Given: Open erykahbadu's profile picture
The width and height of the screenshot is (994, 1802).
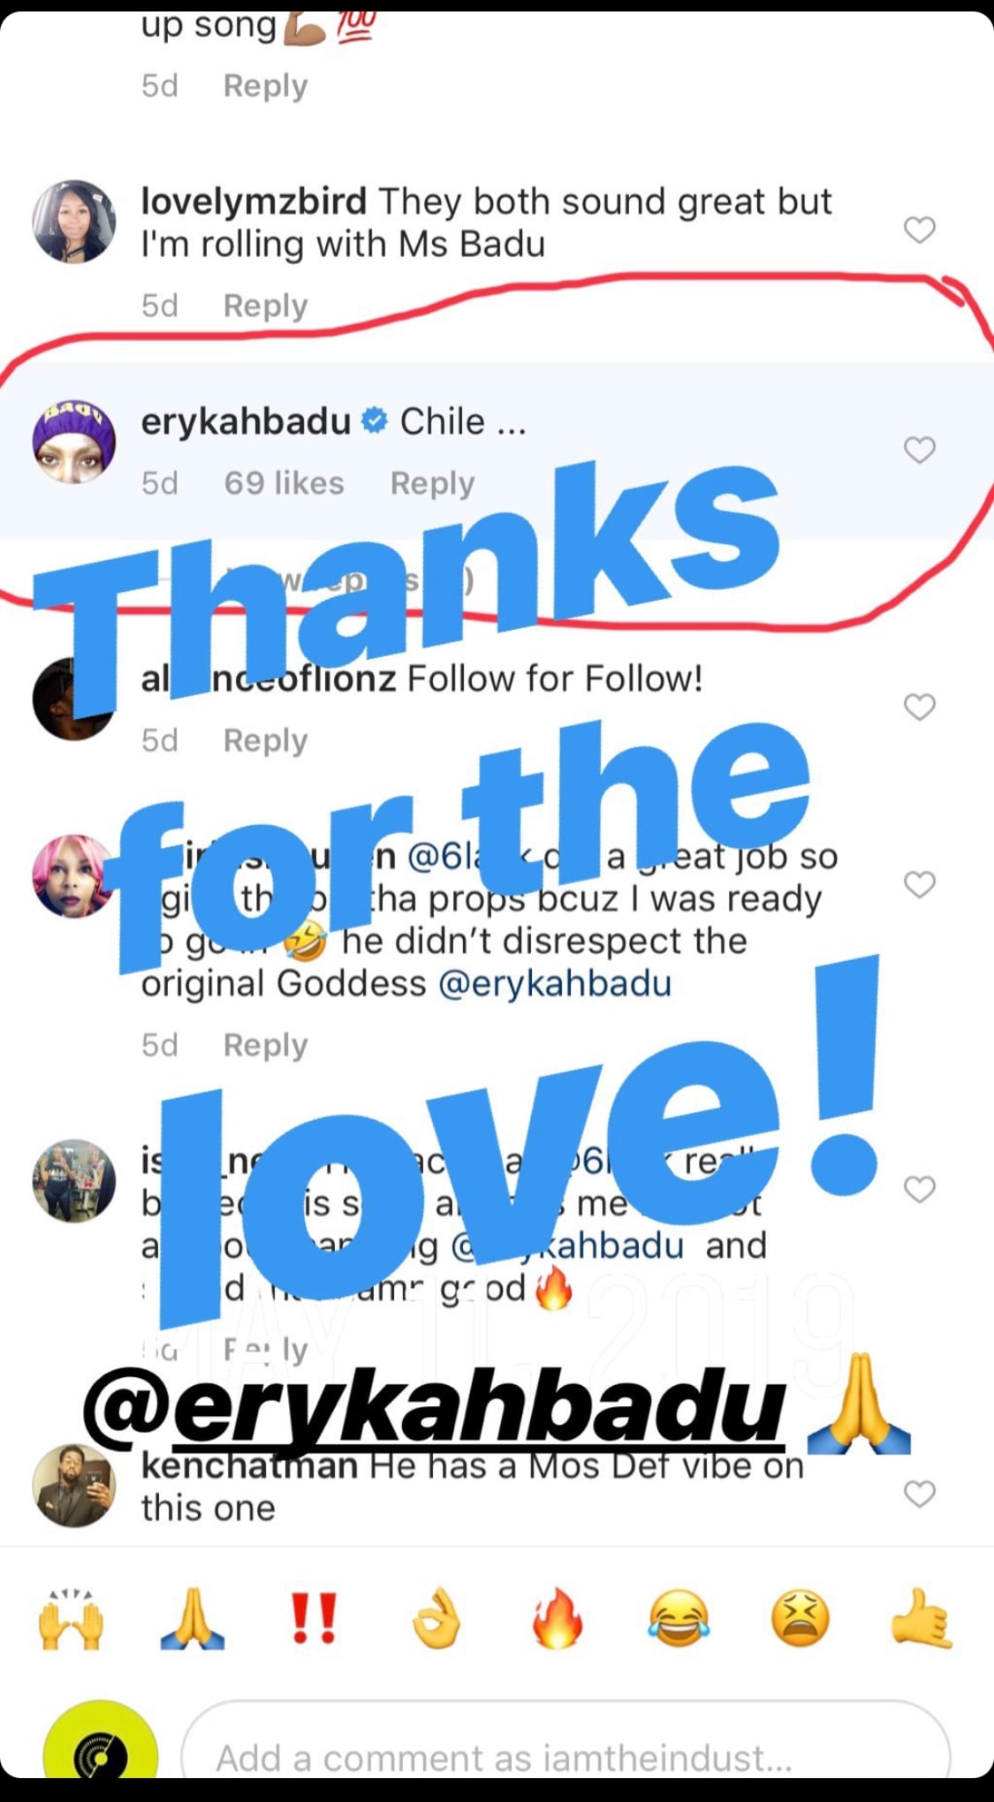Looking at the screenshot, I should 74,441.
